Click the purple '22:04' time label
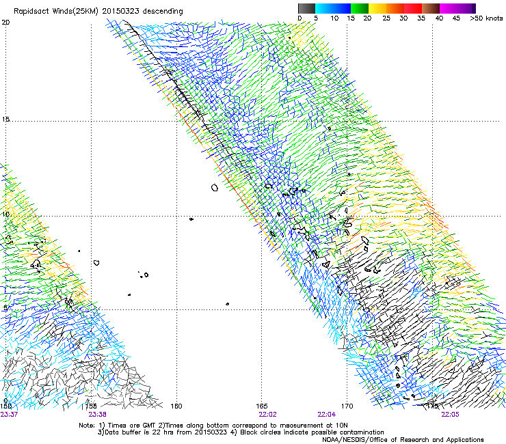Screen dimensions: 506x444 327,415
